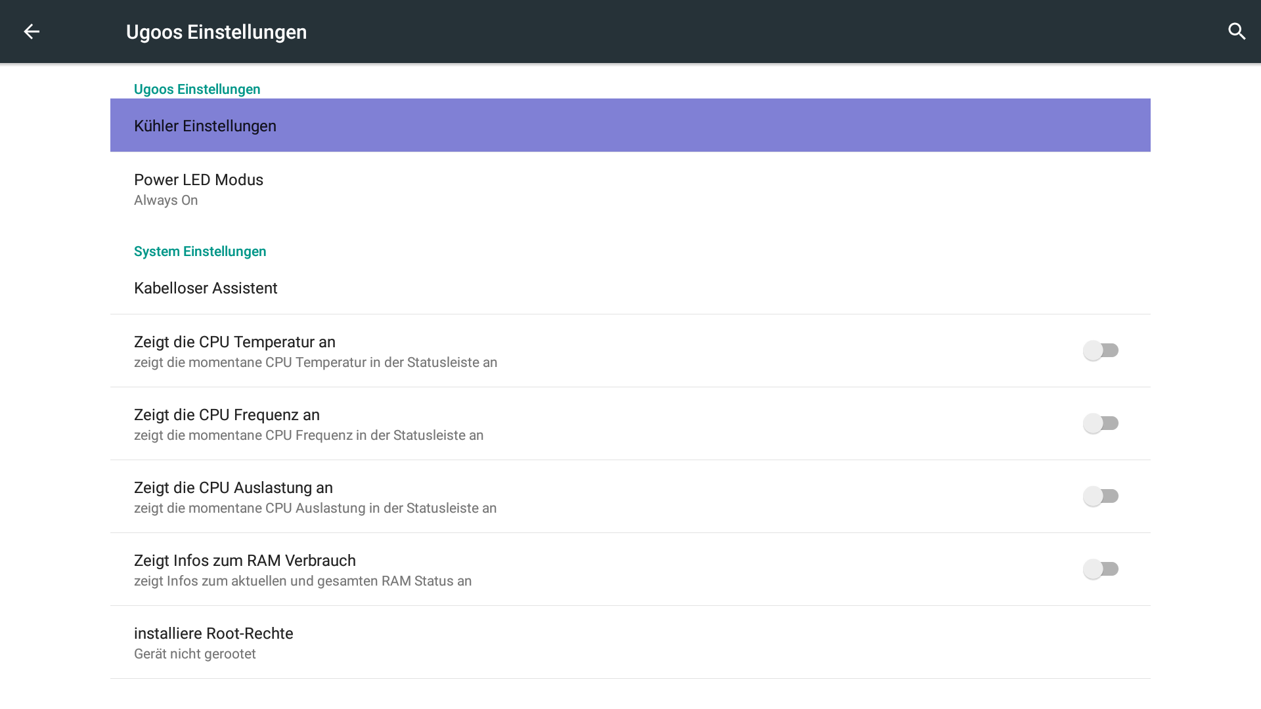The height and width of the screenshot is (709, 1261).
Task: Click 'Gerät nicht gerootet' status text
Action: pos(195,654)
